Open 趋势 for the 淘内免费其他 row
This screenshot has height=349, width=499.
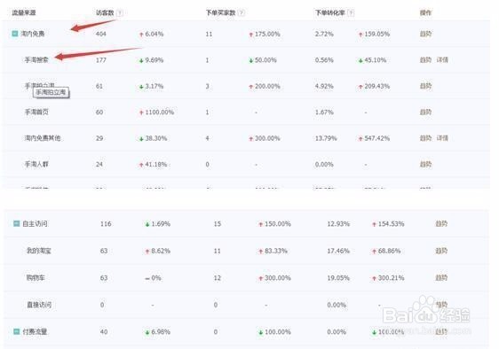coord(425,138)
